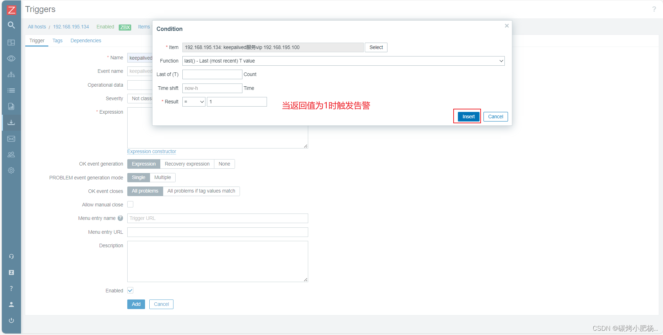Image resolution: width=663 pixels, height=335 pixels.
Task: Click the Sign out power icon
Action: tap(11, 320)
